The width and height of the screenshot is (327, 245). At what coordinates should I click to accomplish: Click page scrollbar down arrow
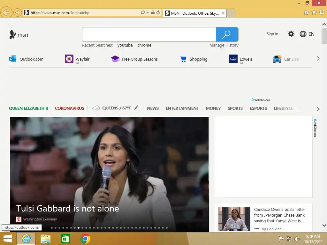tap(324, 225)
